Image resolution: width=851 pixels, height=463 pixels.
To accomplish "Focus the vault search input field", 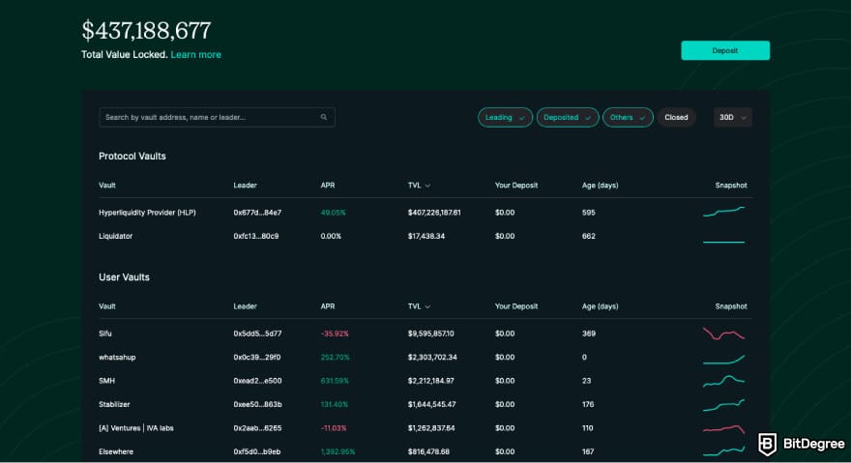I will (217, 117).
